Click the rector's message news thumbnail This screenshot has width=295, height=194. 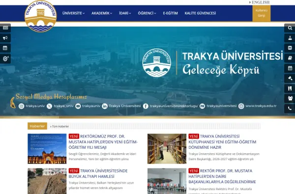tap(47, 149)
